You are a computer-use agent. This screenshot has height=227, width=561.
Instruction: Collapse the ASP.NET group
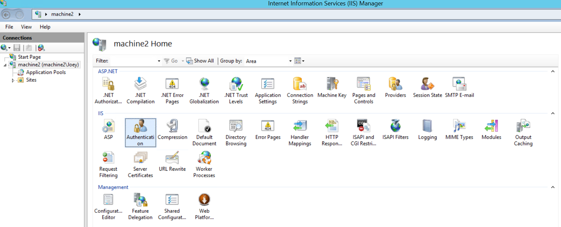[x=553, y=71]
